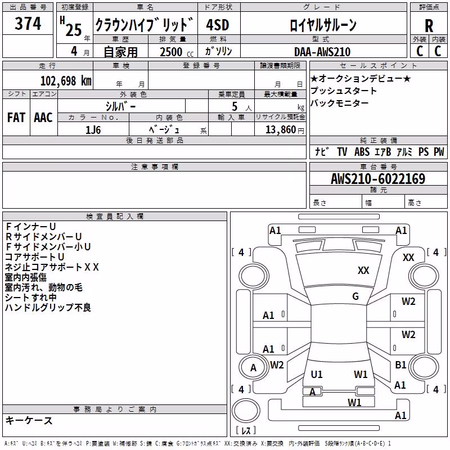This screenshot has width=450, height=450.
Task: Select inspector note ＲサイドメンバーＵ
Action: (x=44, y=236)
